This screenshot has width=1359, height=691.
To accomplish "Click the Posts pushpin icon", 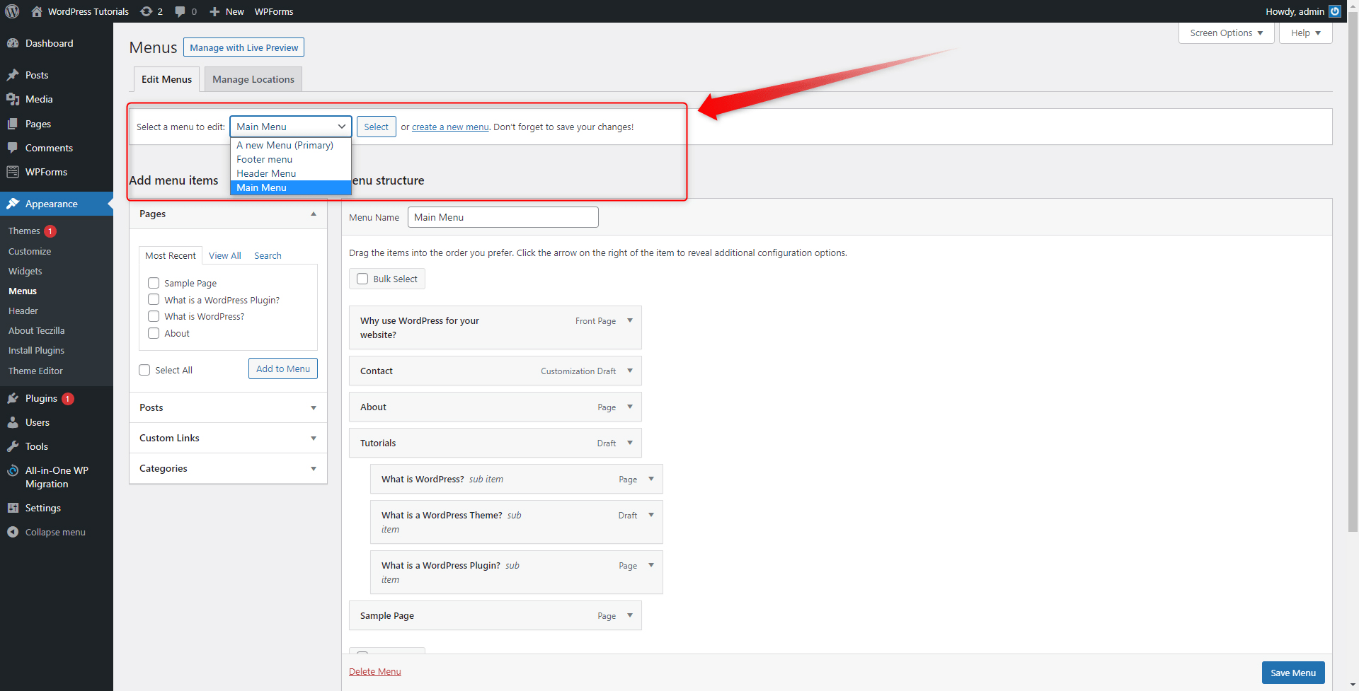I will click(x=13, y=75).
